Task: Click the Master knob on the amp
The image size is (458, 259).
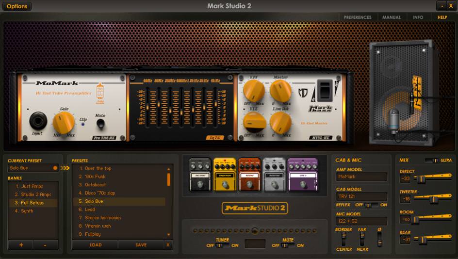Action: (280, 91)
